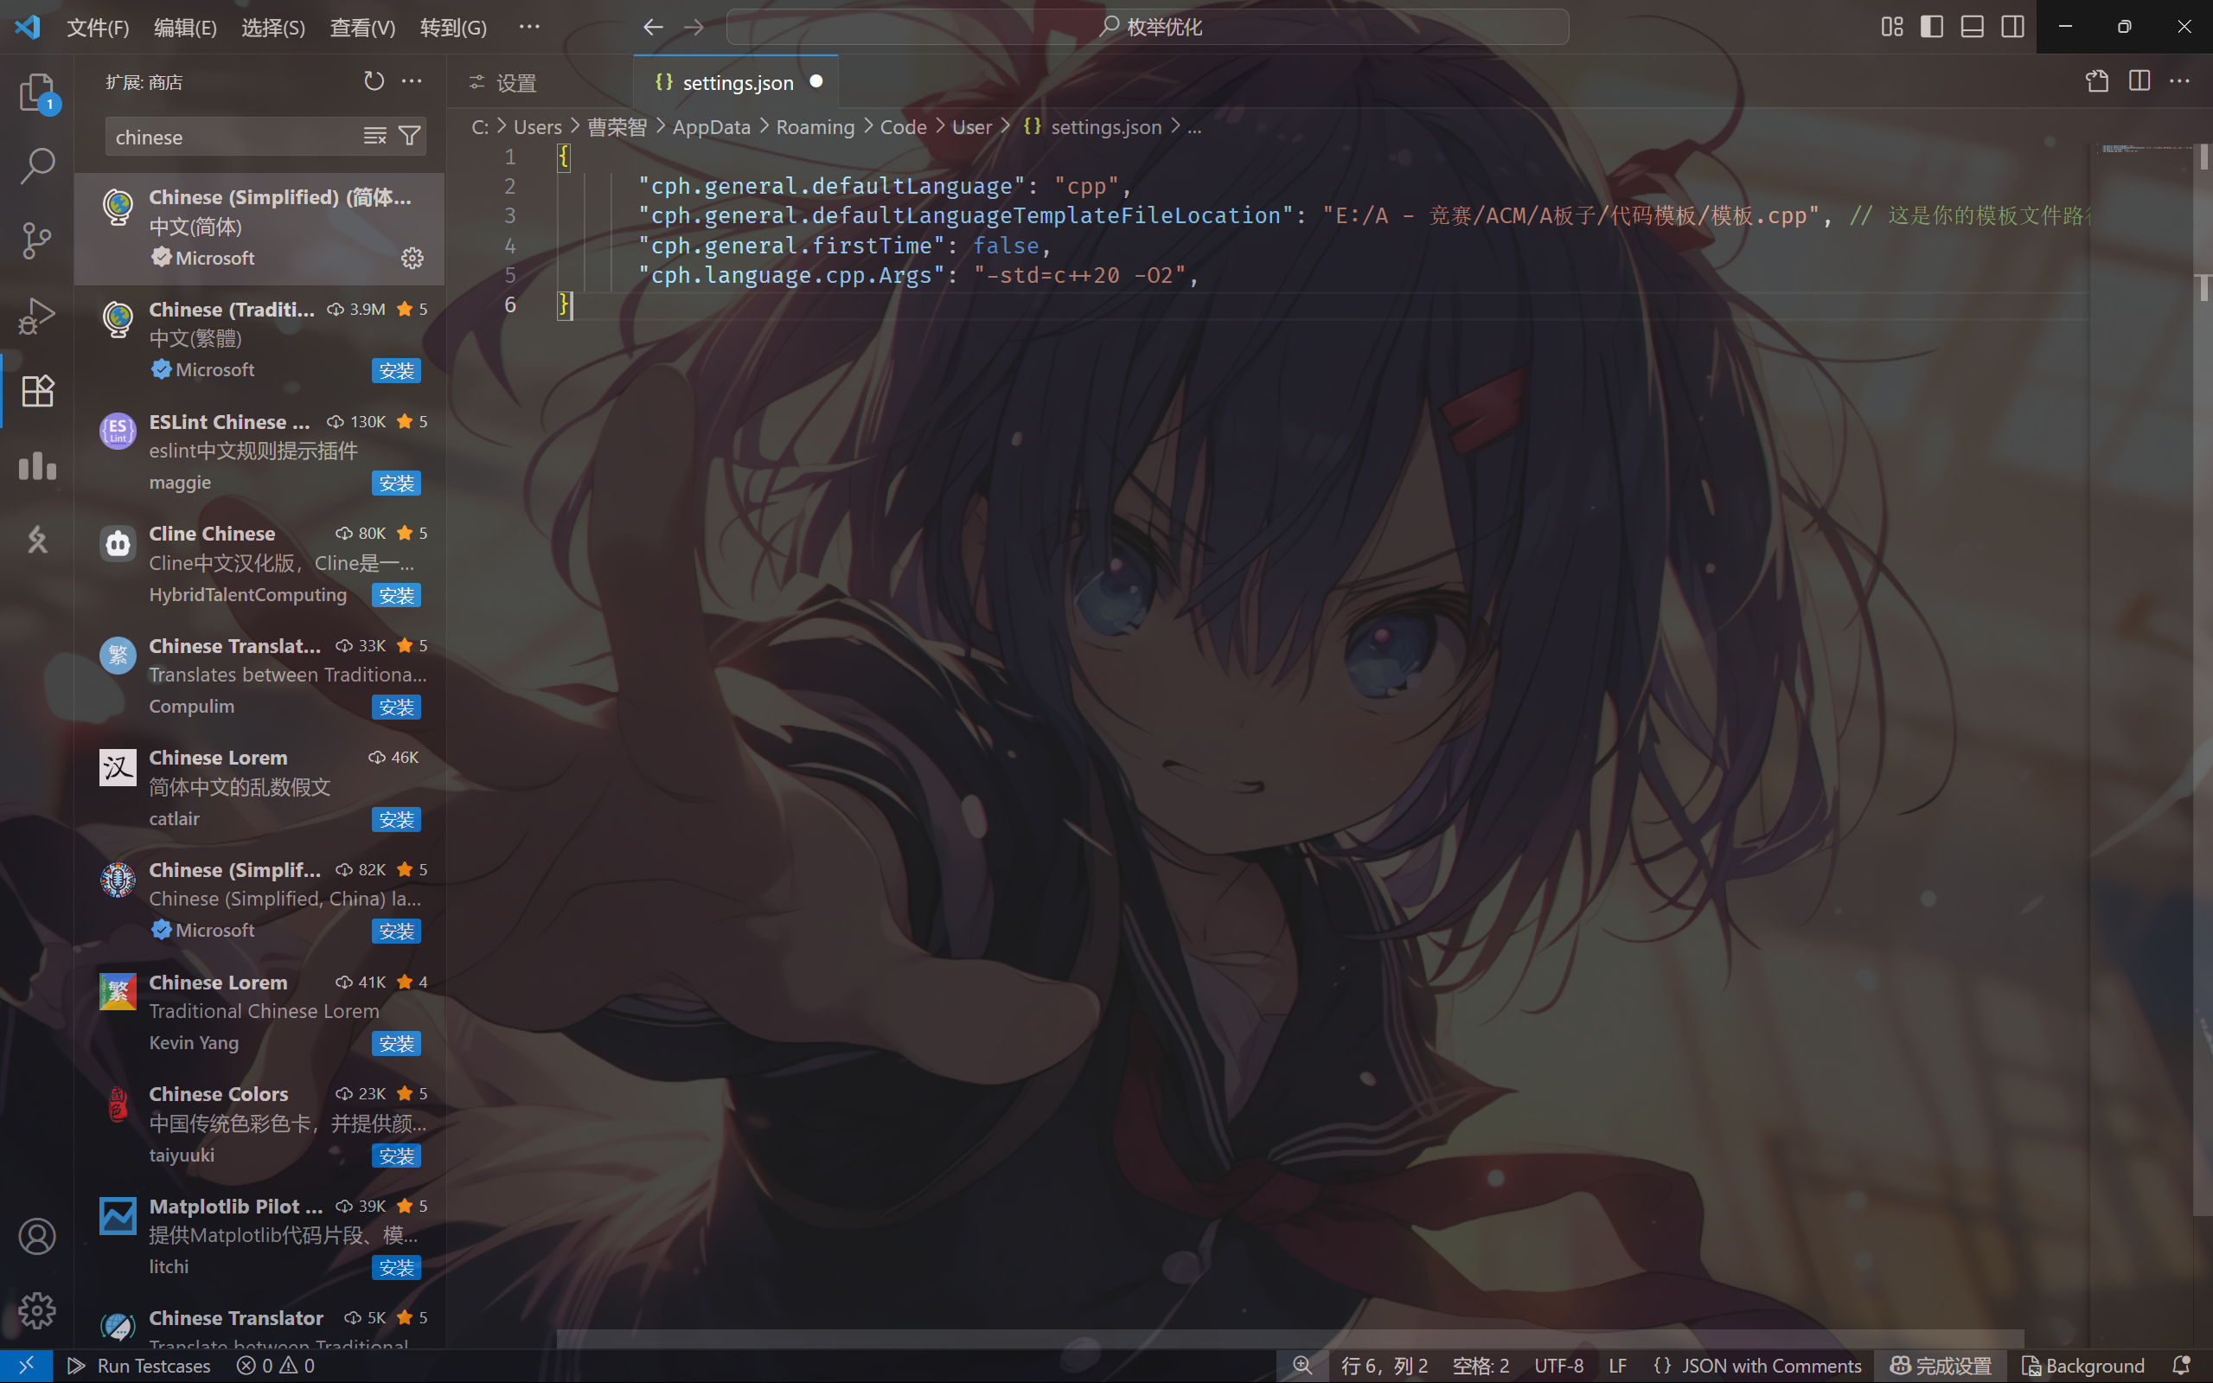Toggle the bottom panel visibility
The width and height of the screenshot is (2213, 1383).
(1972, 27)
